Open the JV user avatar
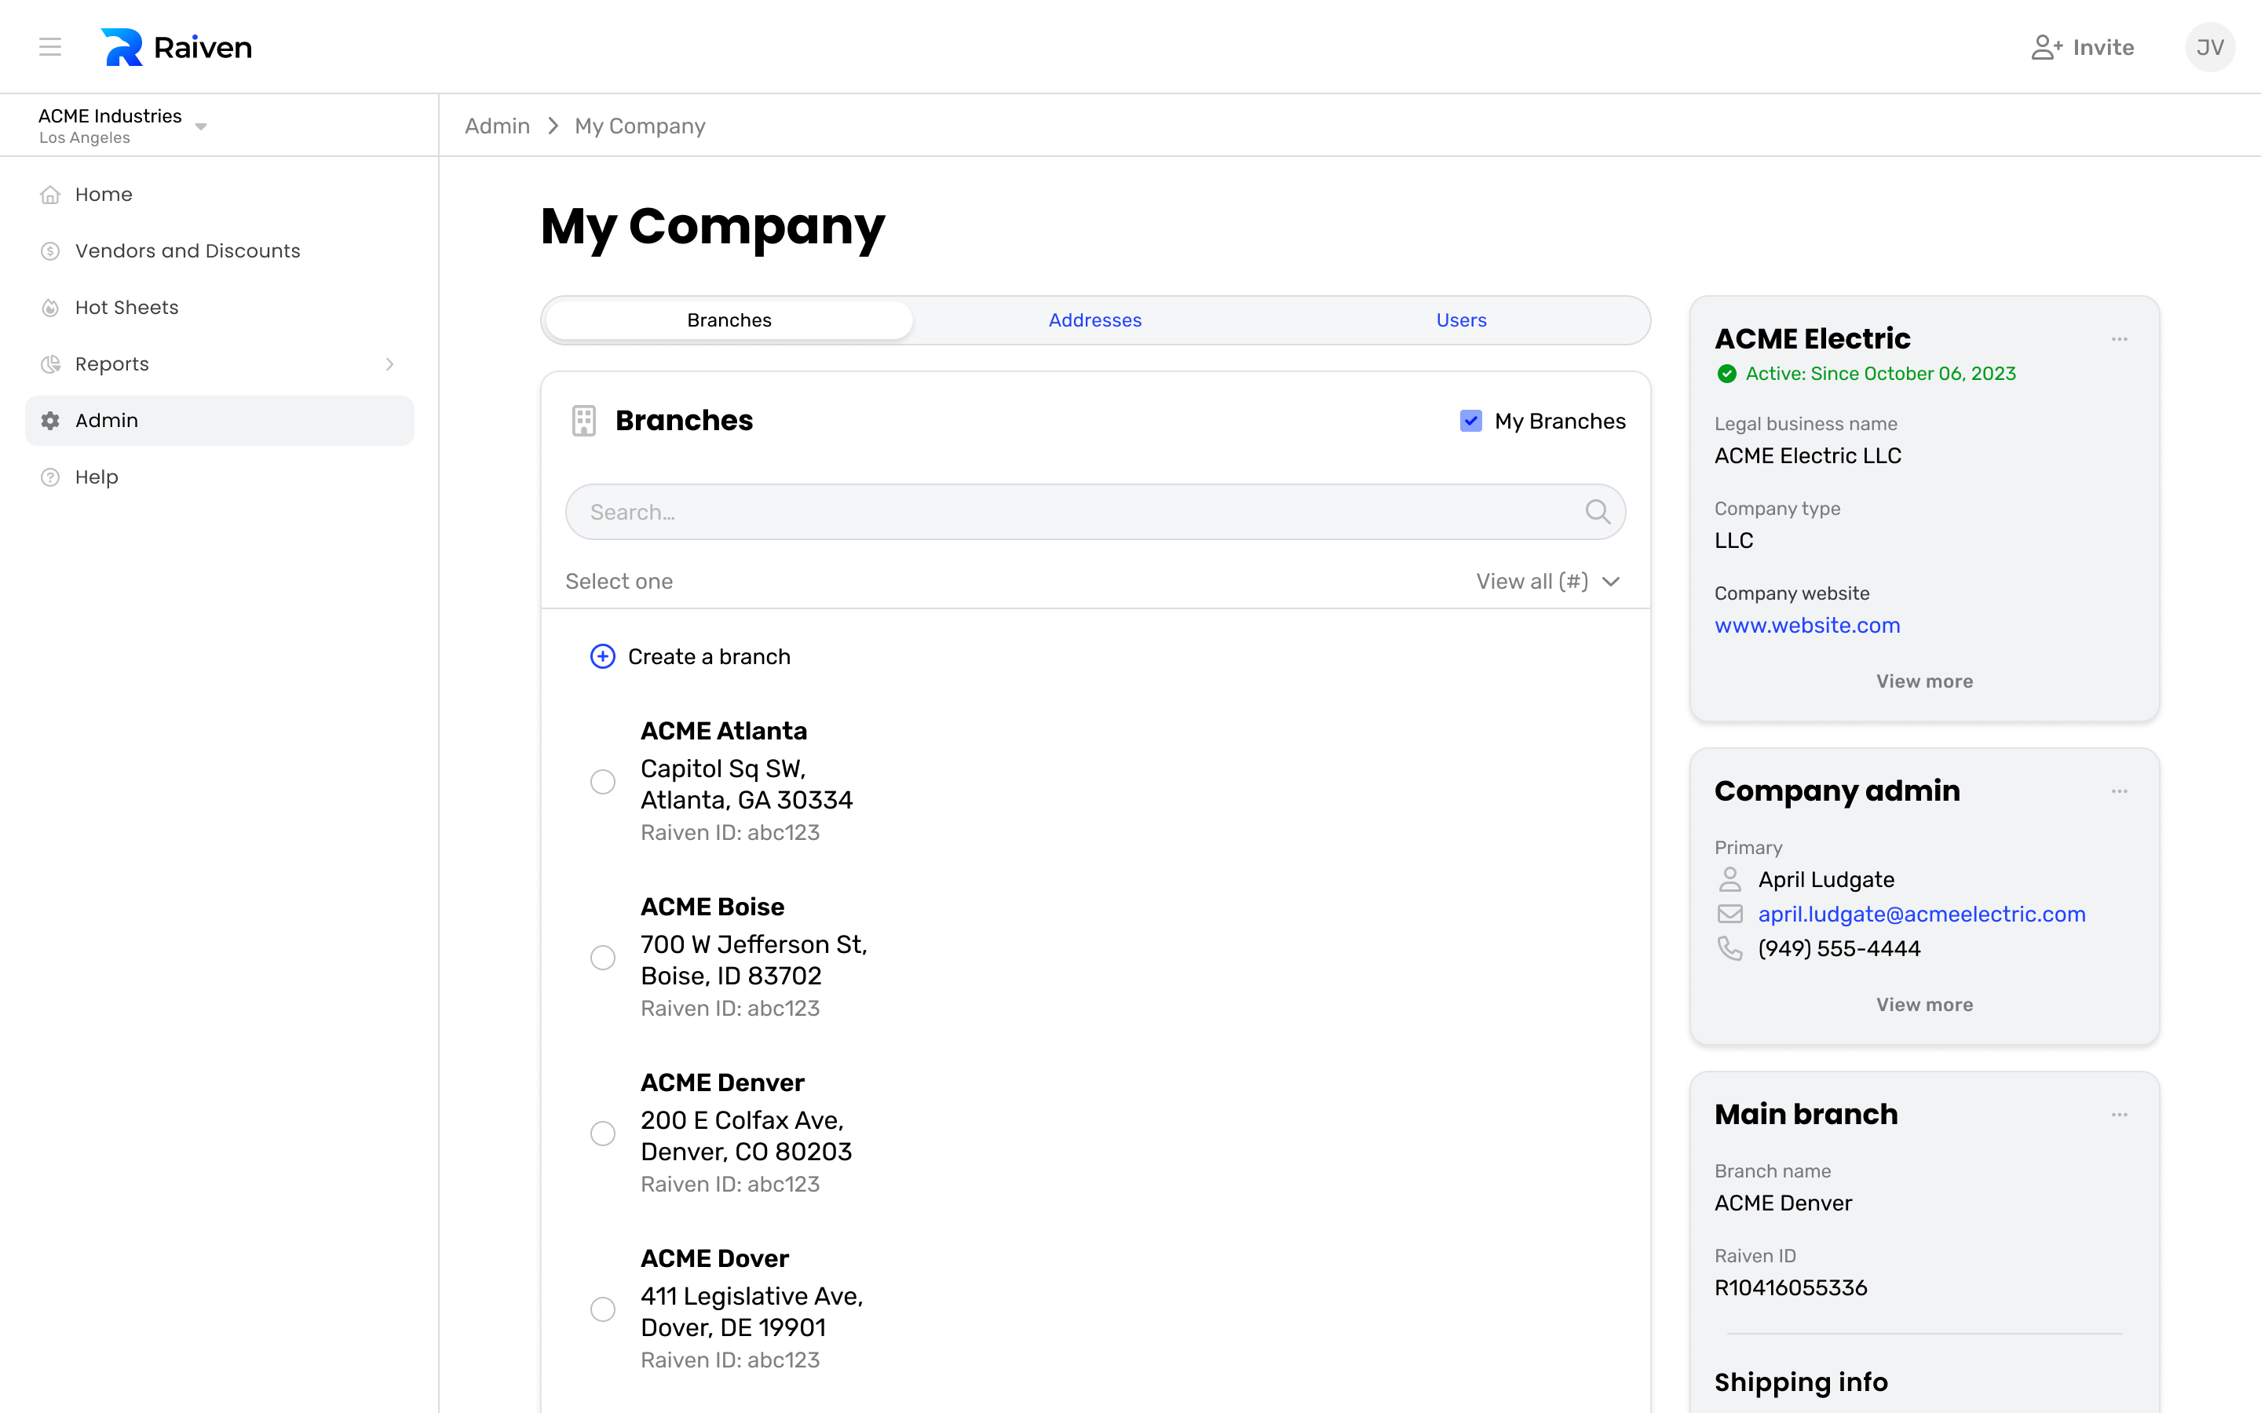Image resolution: width=2261 pixels, height=1413 pixels. (2210, 47)
